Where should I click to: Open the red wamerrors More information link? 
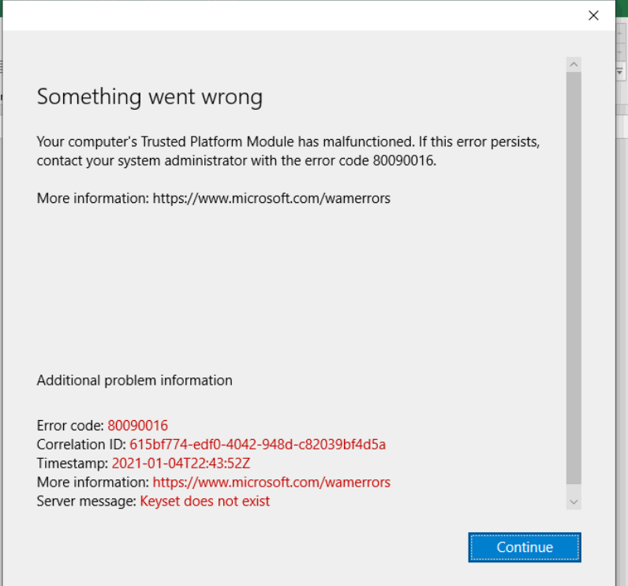coord(271,482)
